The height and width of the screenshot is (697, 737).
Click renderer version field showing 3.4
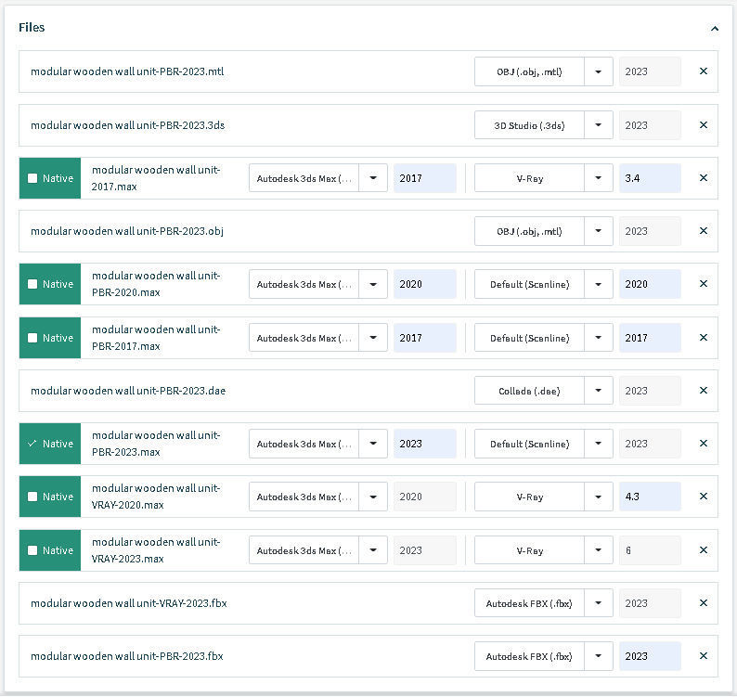pos(650,178)
